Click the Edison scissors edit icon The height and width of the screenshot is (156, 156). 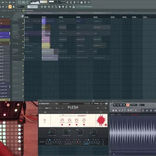coord(120,110)
